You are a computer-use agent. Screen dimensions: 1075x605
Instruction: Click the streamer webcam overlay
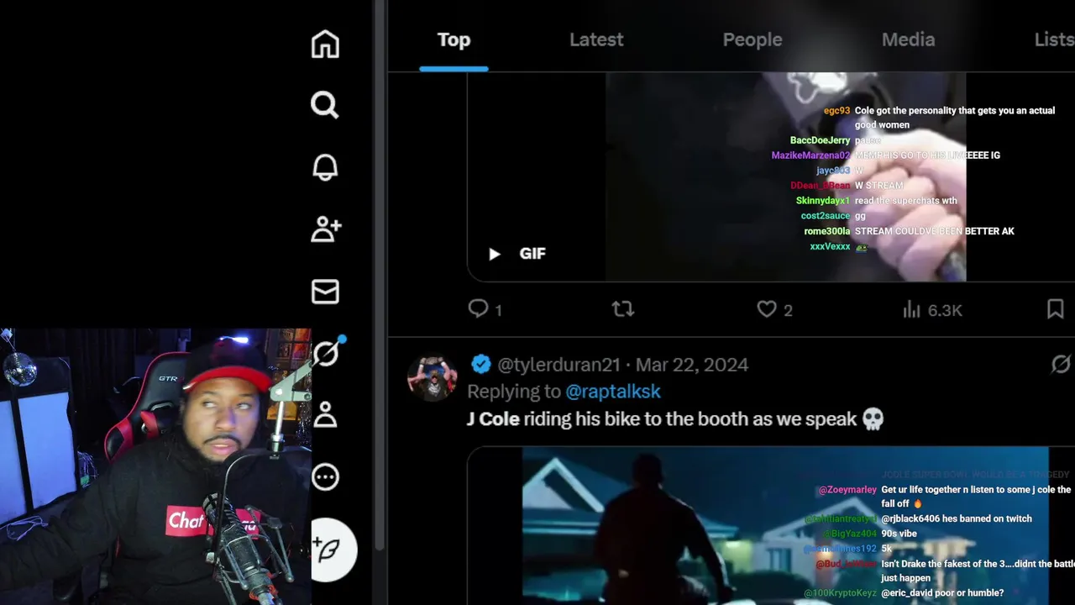tap(155, 466)
